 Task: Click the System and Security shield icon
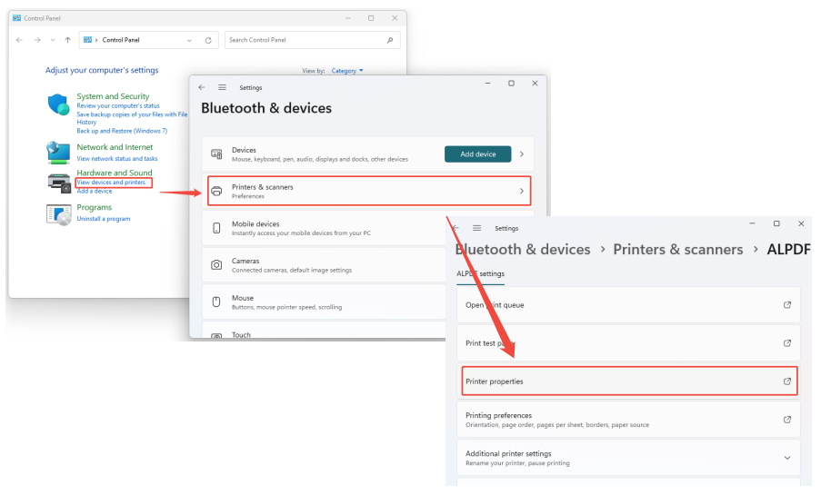(58, 104)
